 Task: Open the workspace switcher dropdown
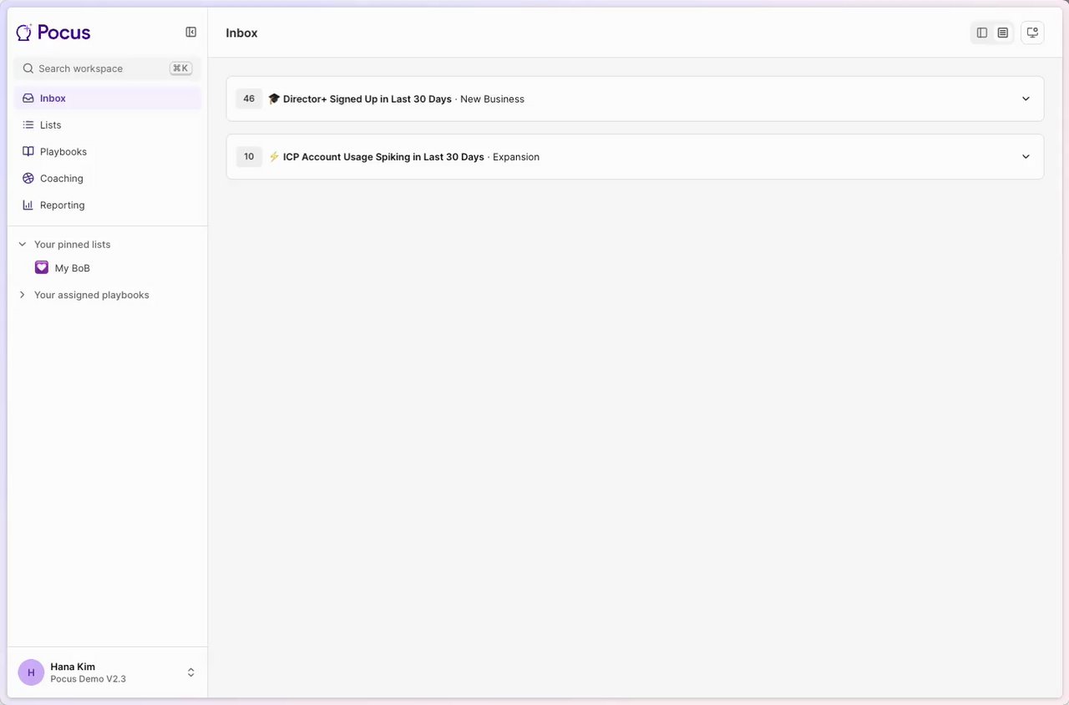click(190, 672)
